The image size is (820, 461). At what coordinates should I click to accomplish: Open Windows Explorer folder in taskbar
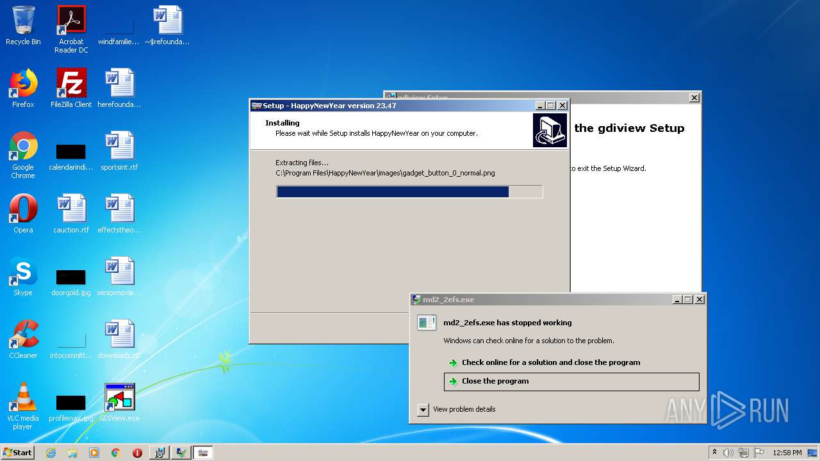pos(72,453)
